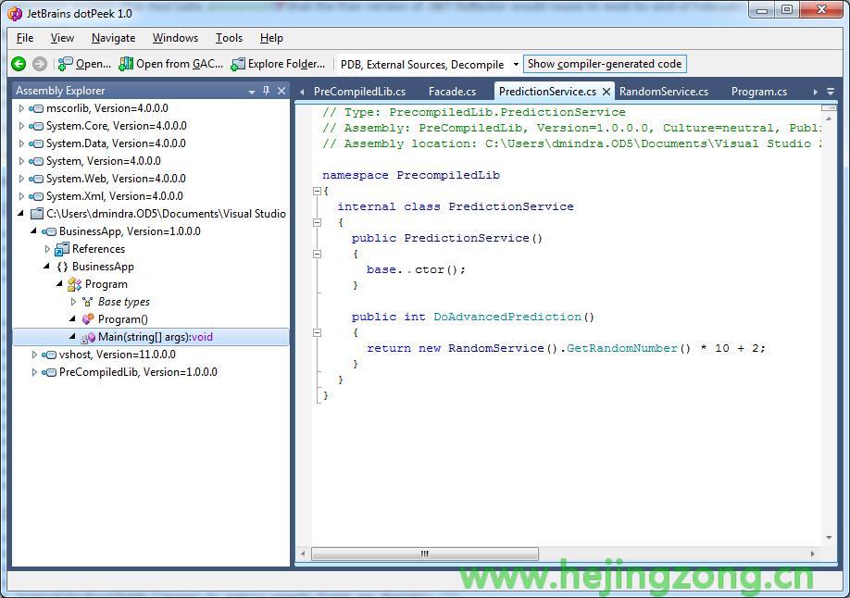Click the Explore Folder toolbar icon

click(x=238, y=64)
